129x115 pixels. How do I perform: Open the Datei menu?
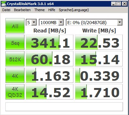(x=6, y=10)
